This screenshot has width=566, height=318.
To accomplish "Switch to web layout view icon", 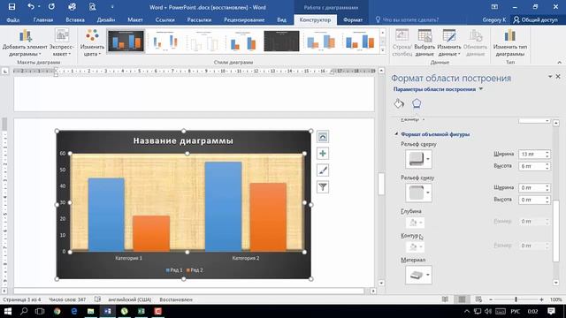I will (478, 299).
